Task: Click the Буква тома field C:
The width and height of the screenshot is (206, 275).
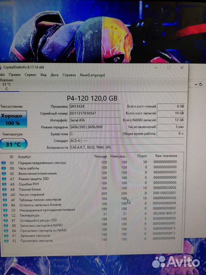Action: 95,134
